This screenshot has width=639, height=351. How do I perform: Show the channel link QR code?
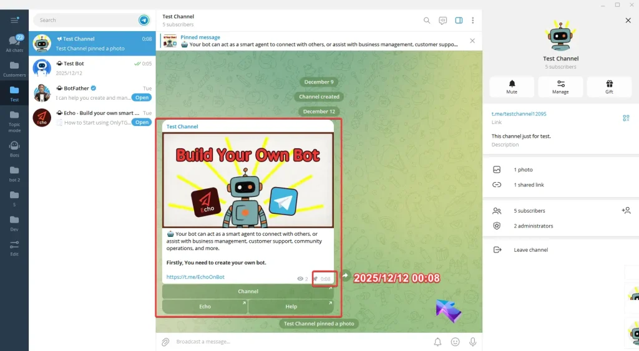coord(626,118)
